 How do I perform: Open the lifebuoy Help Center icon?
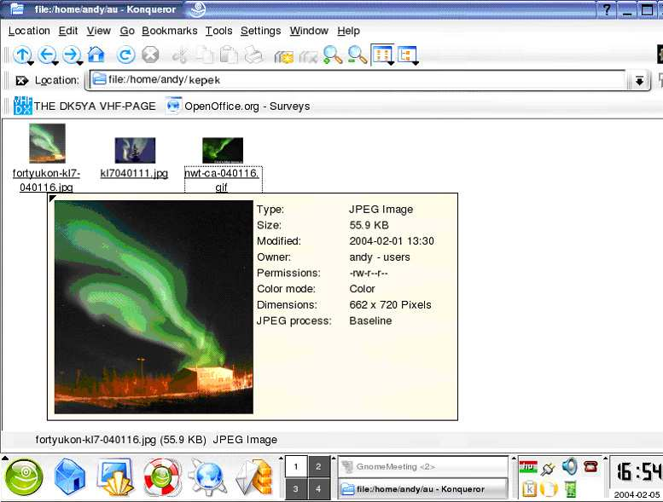(162, 477)
